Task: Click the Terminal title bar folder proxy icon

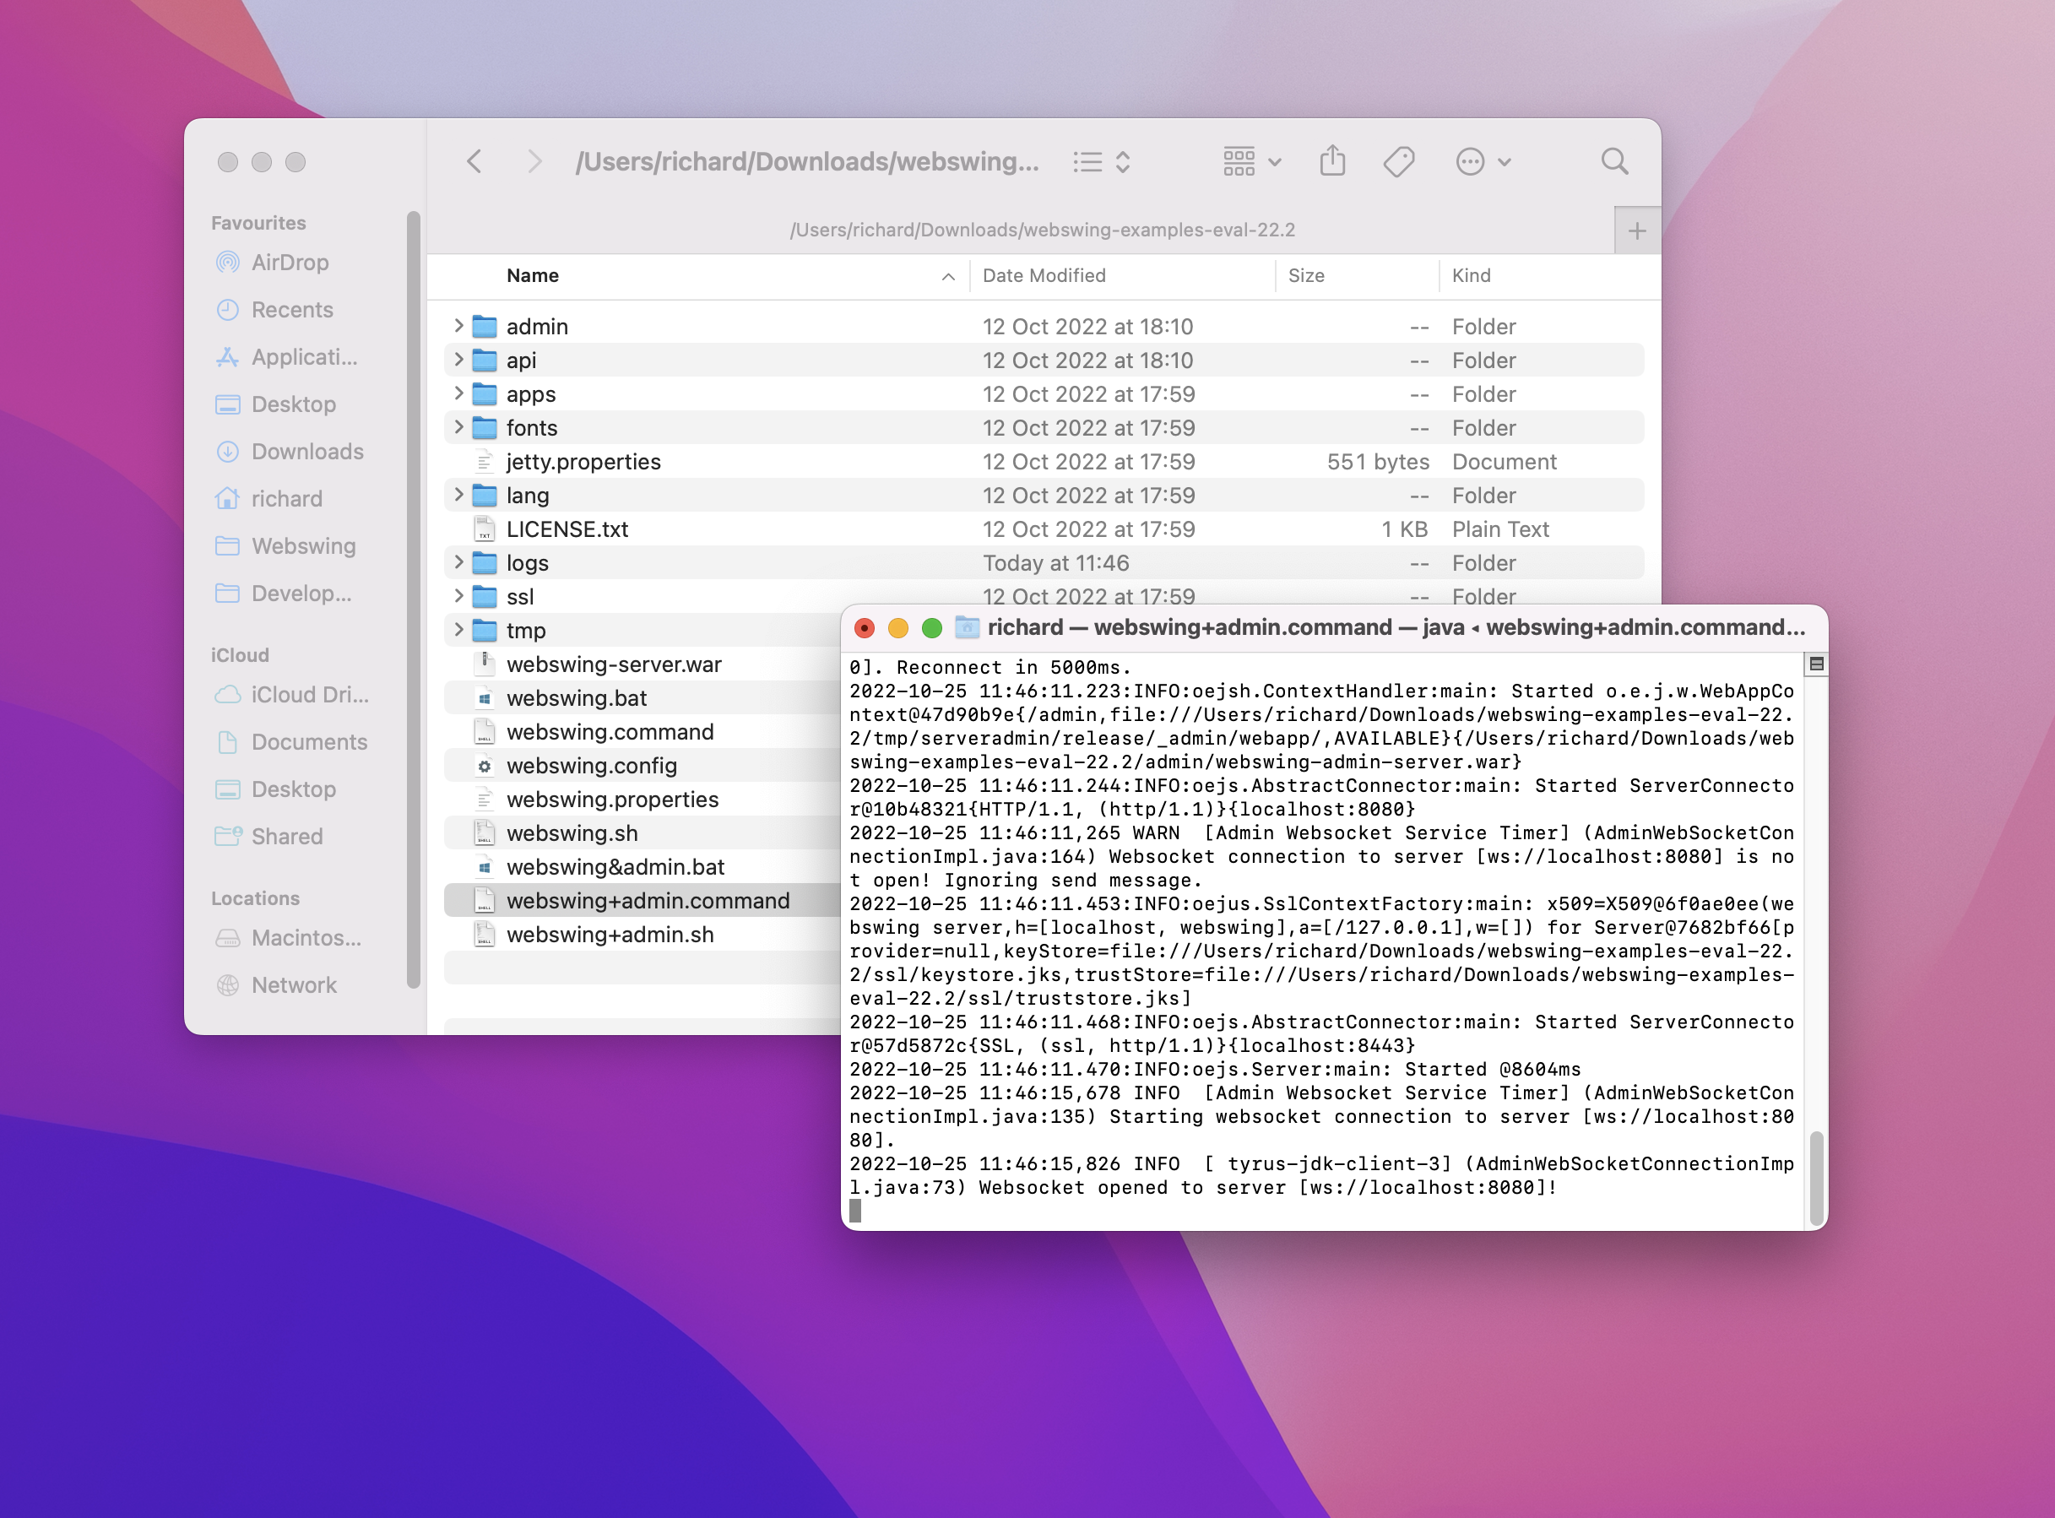Action: point(967,627)
